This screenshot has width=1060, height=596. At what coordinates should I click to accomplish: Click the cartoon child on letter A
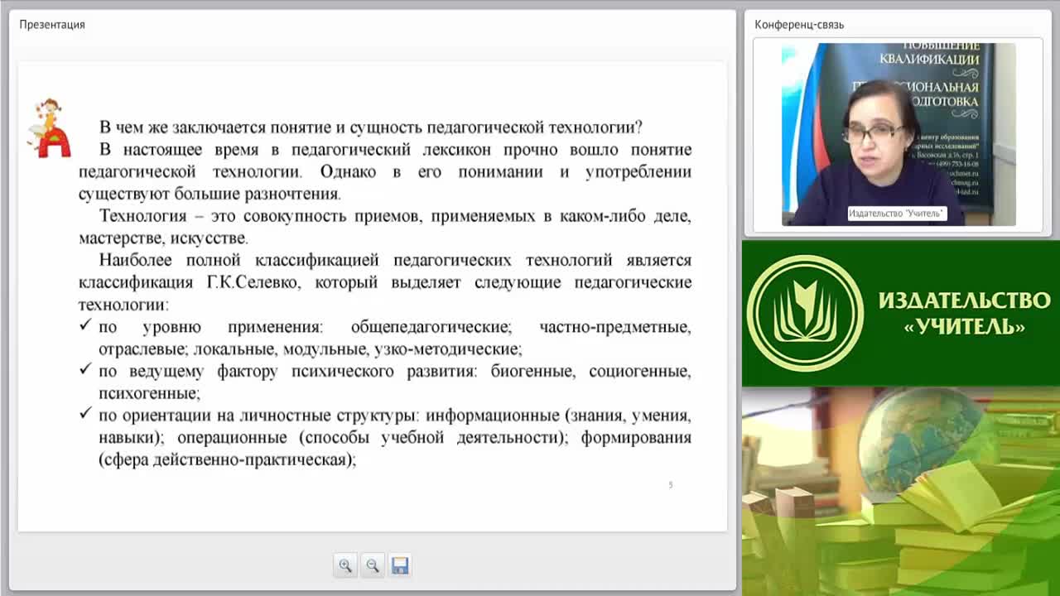click(50, 128)
